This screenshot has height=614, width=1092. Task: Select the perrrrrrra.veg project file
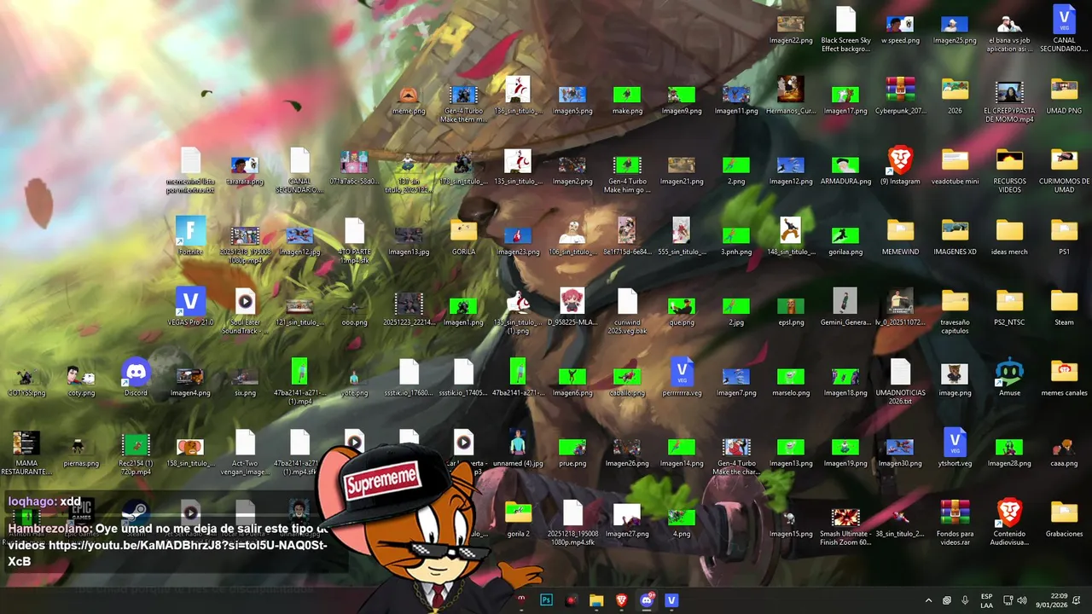[x=682, y=378]
